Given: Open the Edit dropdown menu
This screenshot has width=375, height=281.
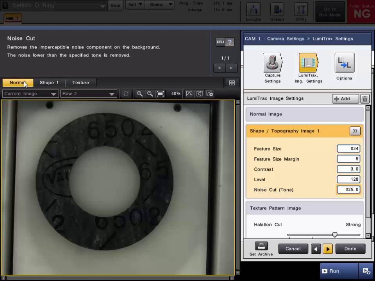Looking at the screenshot, I should pos(135,5).
